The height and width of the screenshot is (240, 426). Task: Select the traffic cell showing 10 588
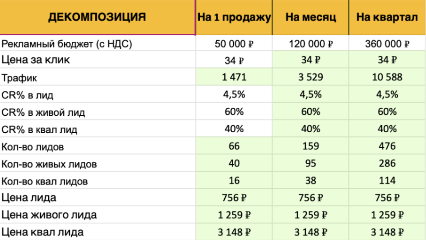387,78
